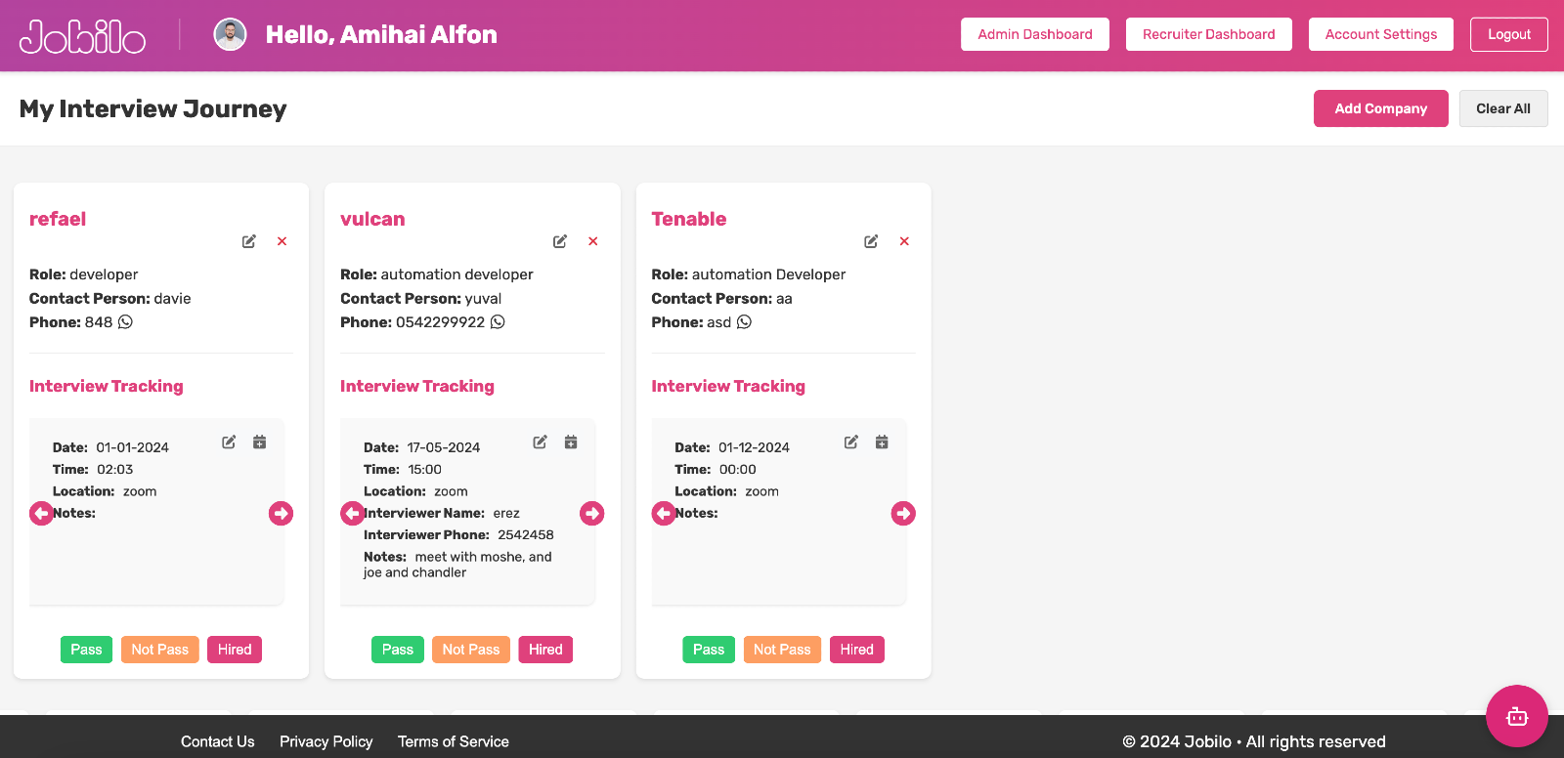Open Terms of Service footer link
The width and height of the screenshot is (1564, 758).
click(454, 741)
